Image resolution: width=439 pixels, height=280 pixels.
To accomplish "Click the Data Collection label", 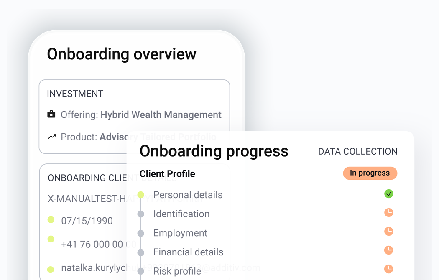I will coord(357,152).
